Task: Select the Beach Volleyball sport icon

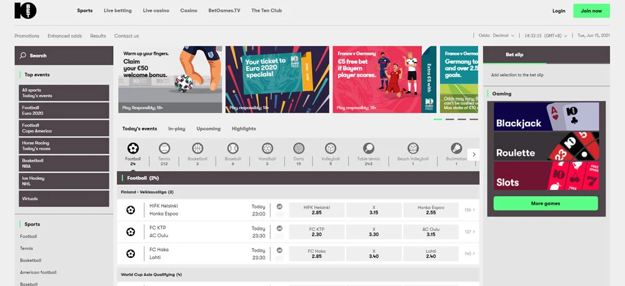Action: pos(413,149)
